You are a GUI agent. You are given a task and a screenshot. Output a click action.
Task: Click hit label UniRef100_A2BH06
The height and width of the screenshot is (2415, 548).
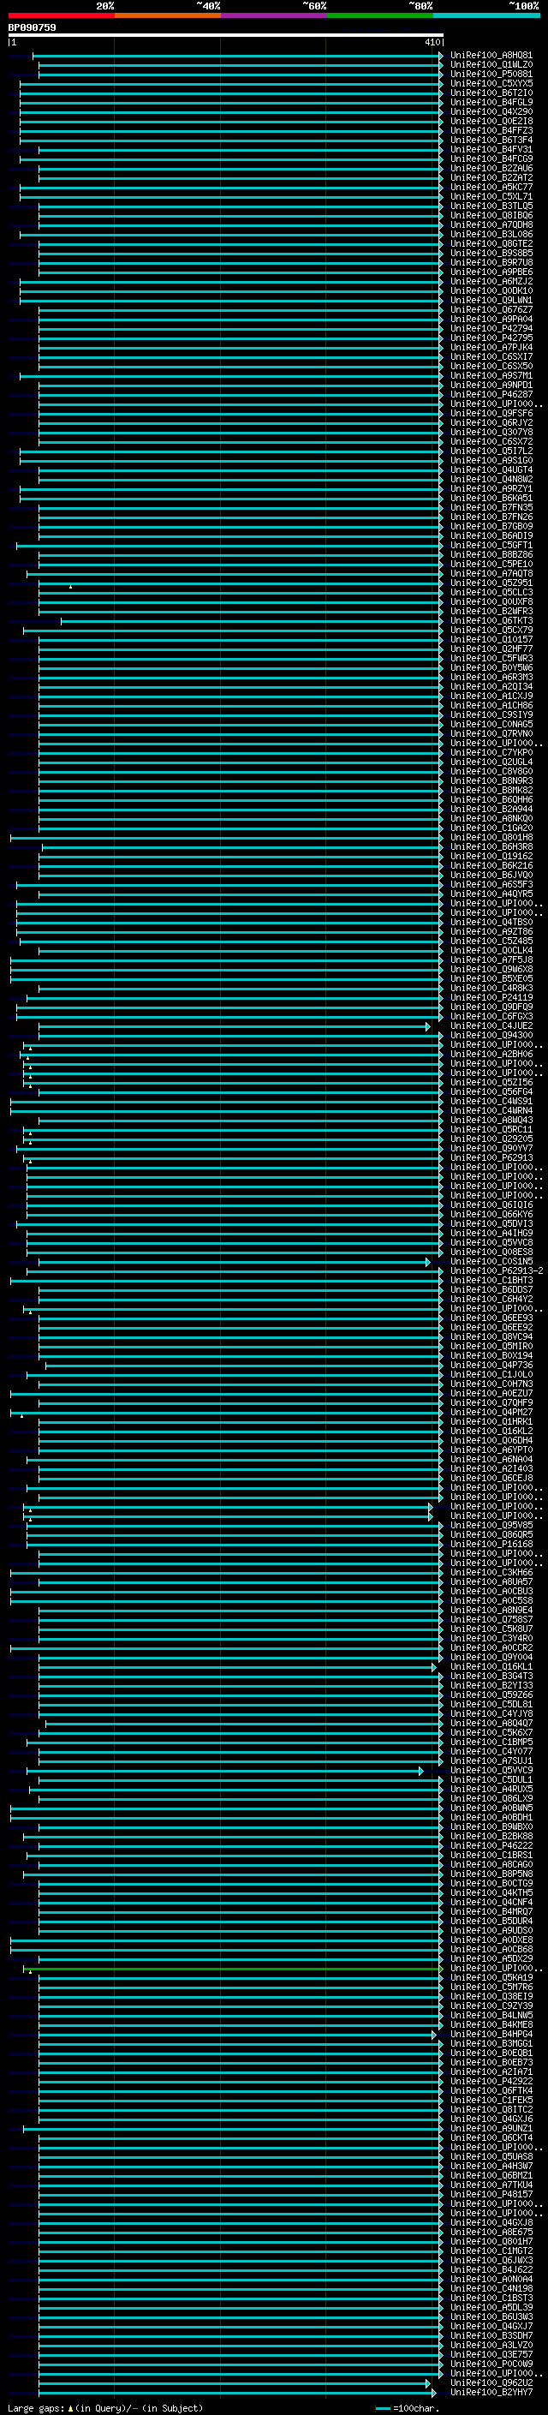[x=491, y=1054]
